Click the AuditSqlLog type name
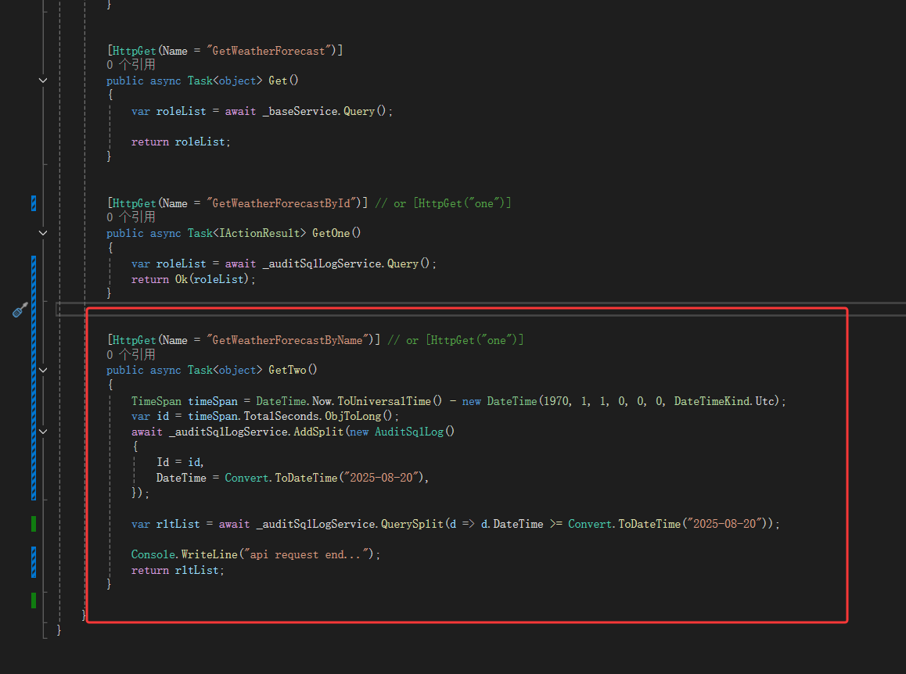Image resolution: width=906 pixels, height=674 pixels. 409,432
